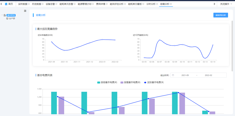Open the 关闭操作 dropdown
Image resolution: width=235 pixels, height=116 pixels.
[226, 4]
